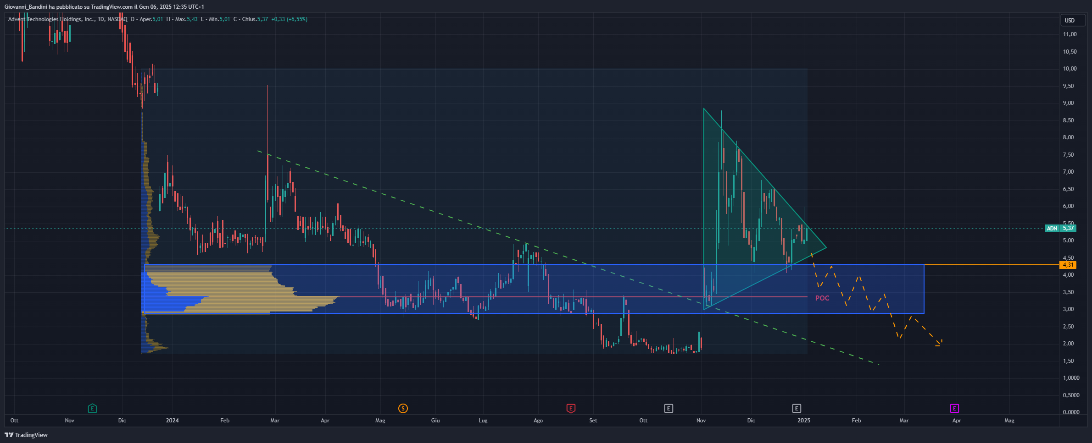Click the 2024 year label on time axis
Image resolution: width=1092 pixels, height=443 pixels.
(173, 421)
